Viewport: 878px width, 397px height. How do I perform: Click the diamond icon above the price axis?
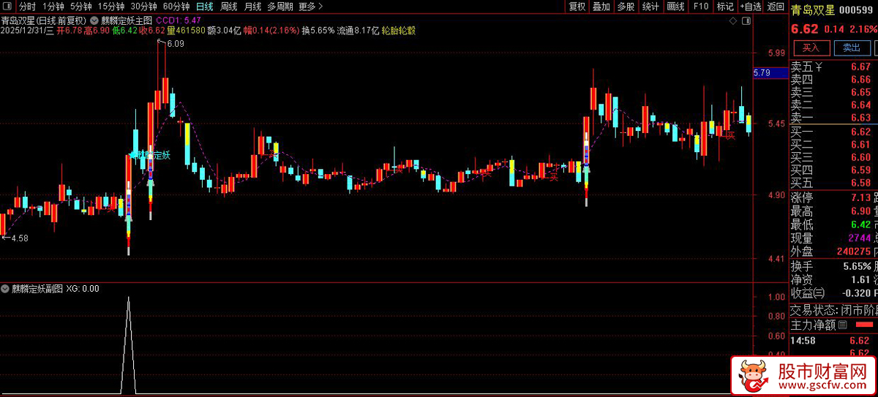[x=734, y=22]
